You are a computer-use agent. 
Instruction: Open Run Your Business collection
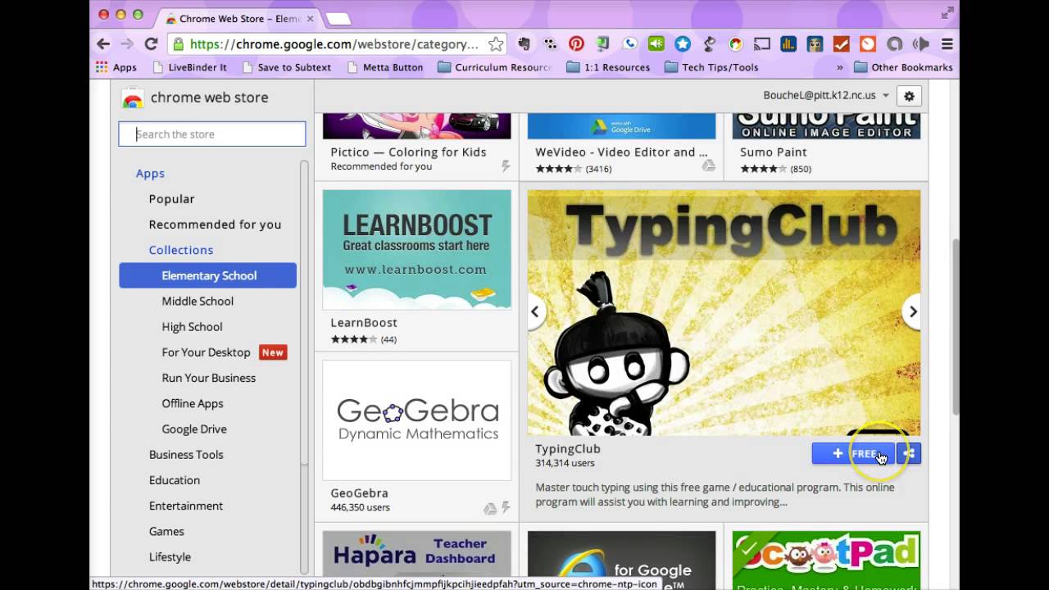coord(208,377)
